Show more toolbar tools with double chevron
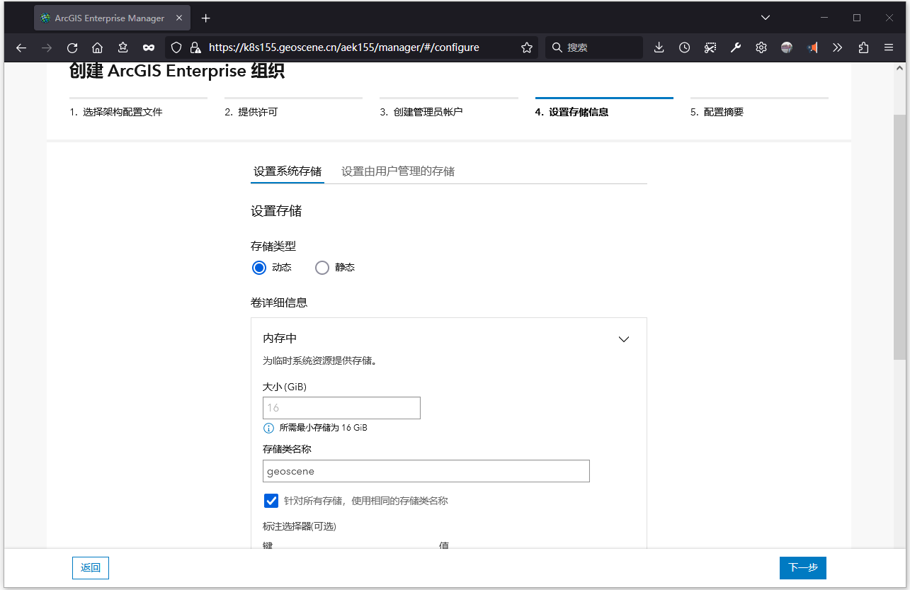Viewport: 910px width, 590px height. pos(838,47)
